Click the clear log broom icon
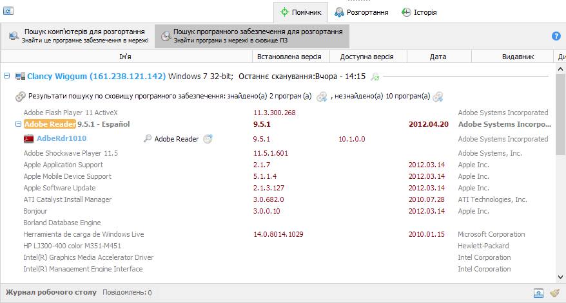Image resolution: width=566 pixels, height=303 pixels. [555, 293]
